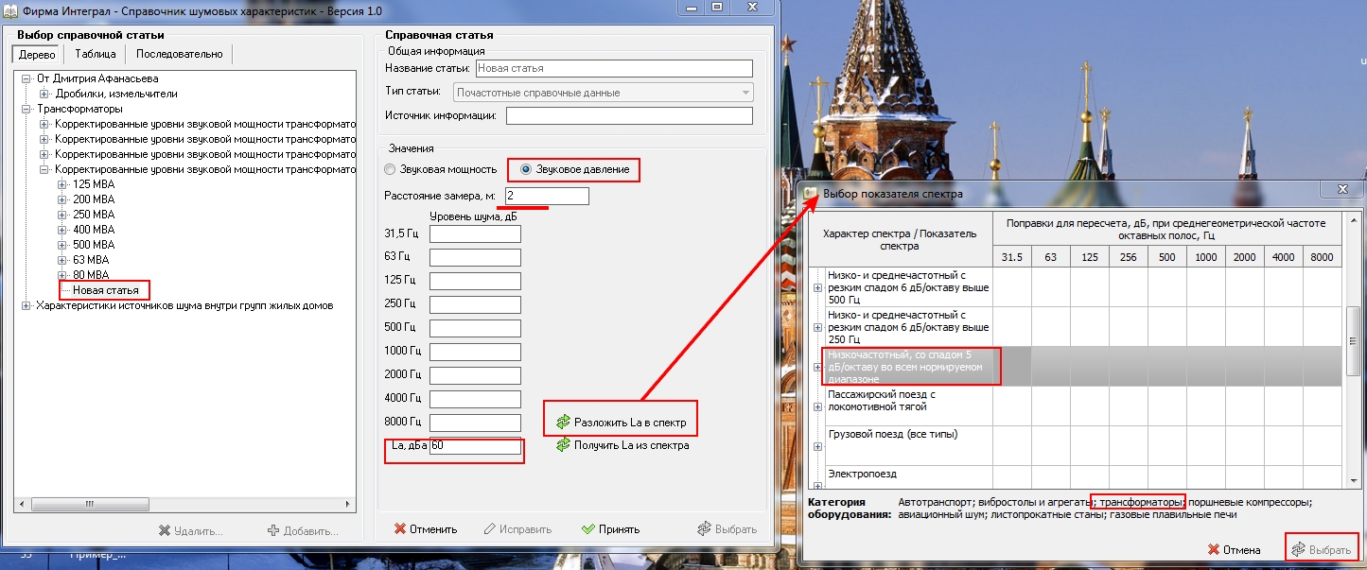Expand the 125 МВА tree node
This screenshot has height=570, width=1367.
[x=62, y=184]
